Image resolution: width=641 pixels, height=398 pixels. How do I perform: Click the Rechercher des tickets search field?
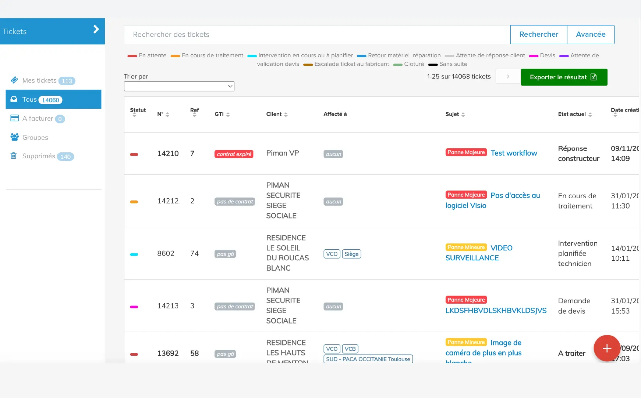(x=316, y=35)
